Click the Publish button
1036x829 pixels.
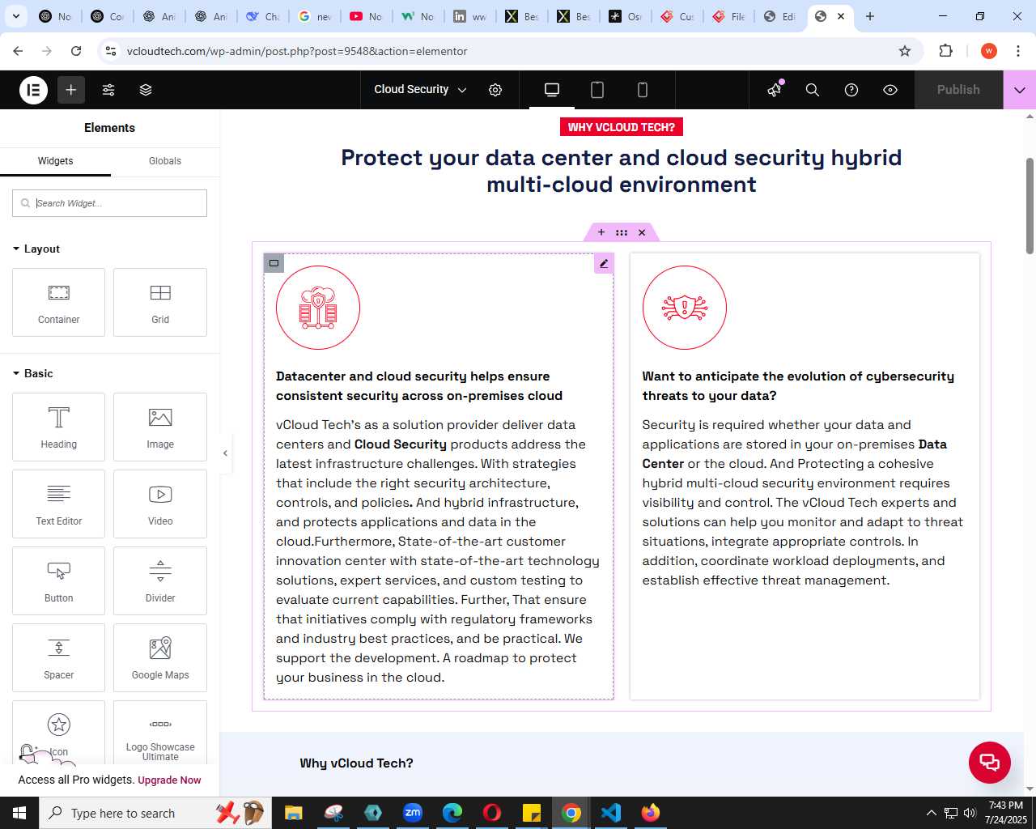click(x=958, y=90)
